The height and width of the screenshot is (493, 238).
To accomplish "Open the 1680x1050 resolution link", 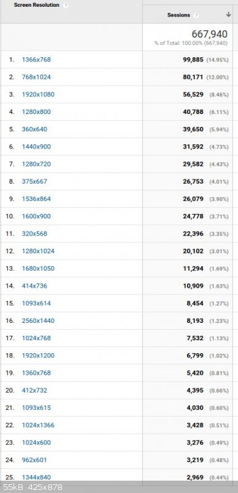I will [x=38, y=269].
